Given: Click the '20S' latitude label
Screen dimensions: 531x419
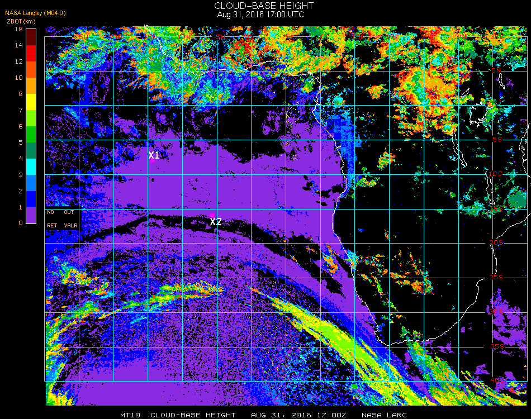Looking at the screenshot, I should pos(496,243).
